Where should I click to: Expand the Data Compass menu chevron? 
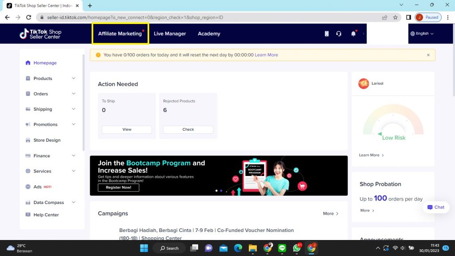74,202
